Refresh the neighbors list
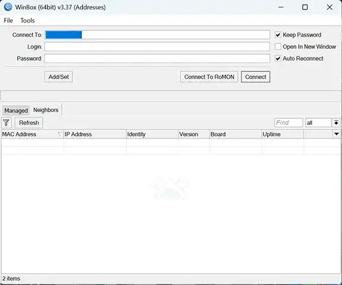 [28, 123]
